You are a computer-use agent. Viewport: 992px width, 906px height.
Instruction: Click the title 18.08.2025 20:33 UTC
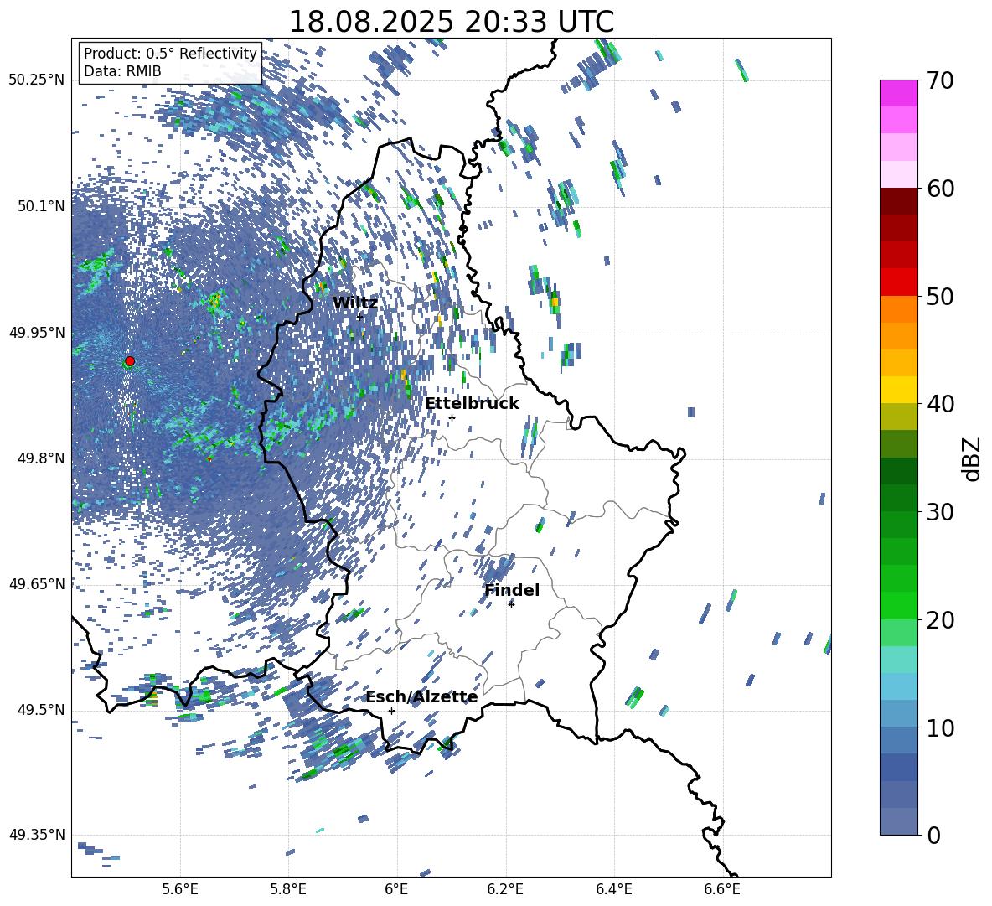point(452,22)
